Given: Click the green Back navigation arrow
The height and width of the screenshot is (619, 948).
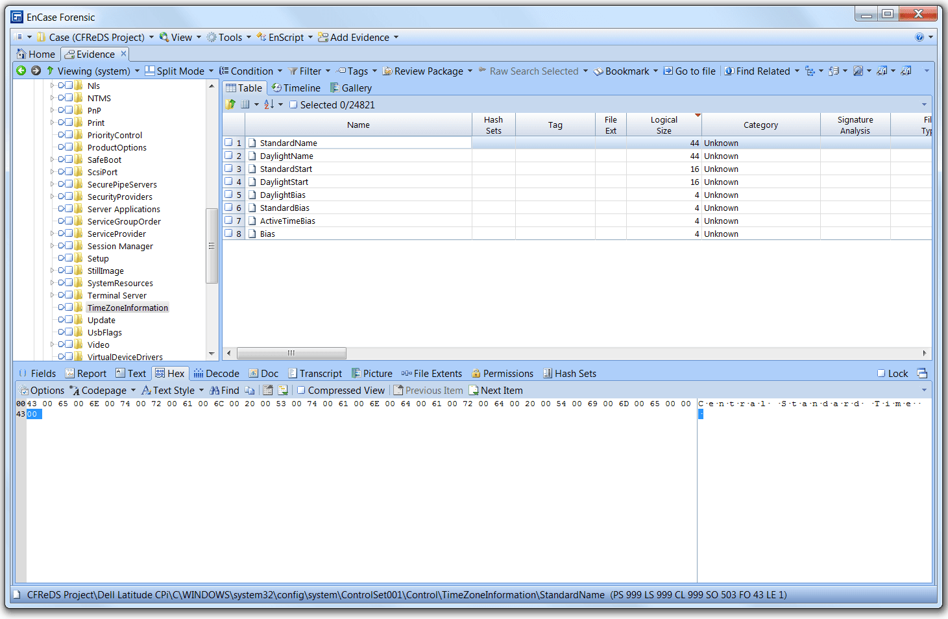Looking at the screenshot, I should coord(21,71).
